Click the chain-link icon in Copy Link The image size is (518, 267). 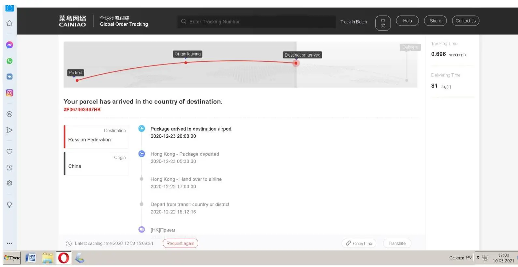point(348,243)
